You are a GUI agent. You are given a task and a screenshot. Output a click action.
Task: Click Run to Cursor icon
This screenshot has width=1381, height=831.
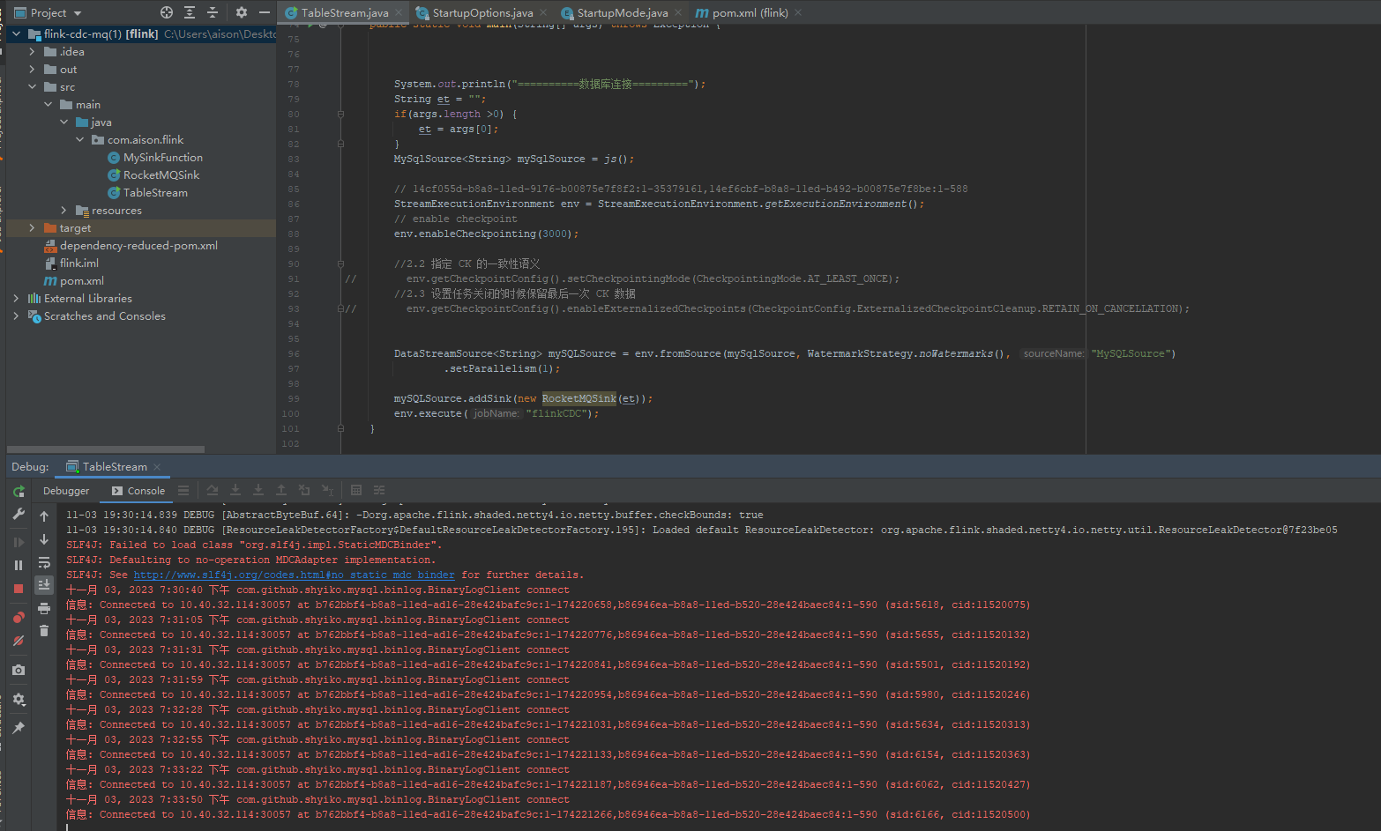327,490
